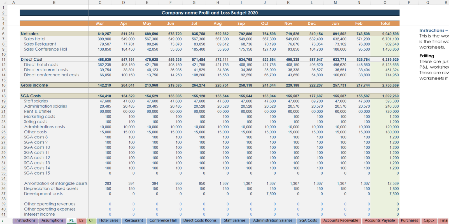
Task: Switch to the Assumptions sheet tab
Action: 52,221
